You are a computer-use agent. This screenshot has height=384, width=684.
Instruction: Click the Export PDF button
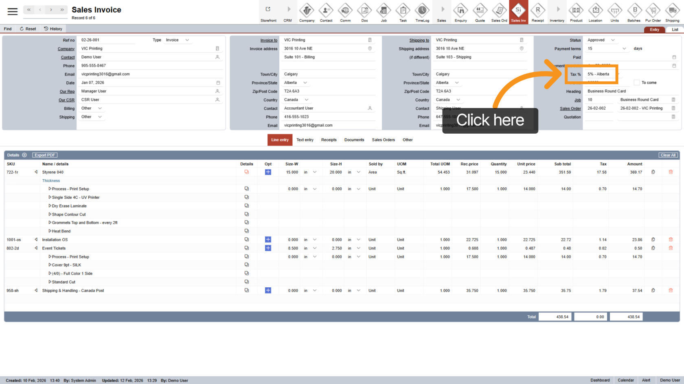tap(45, 155)
